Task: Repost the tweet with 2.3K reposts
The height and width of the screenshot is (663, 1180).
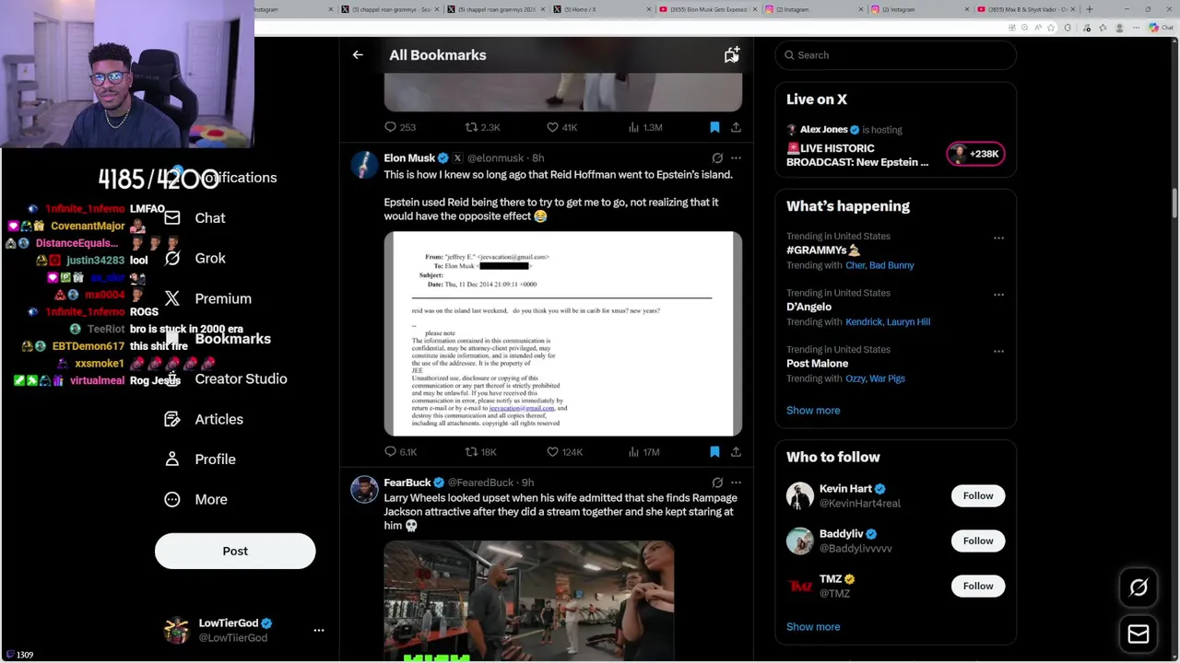Action: pyautogui.click(x=482, y=127)
